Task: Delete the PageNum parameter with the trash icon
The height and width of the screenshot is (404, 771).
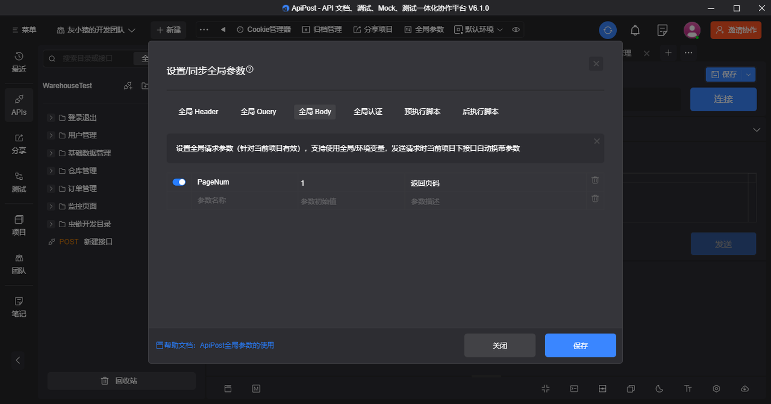Action: [x=595, y=180]
